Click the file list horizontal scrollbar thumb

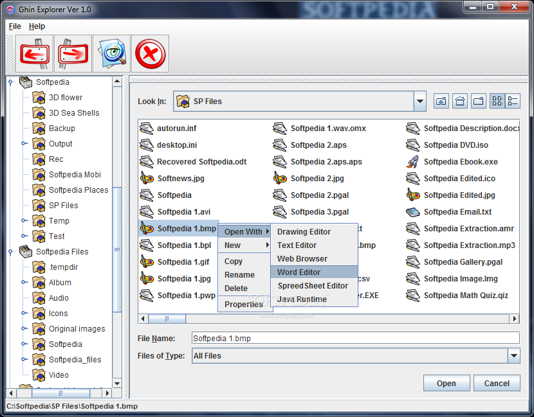pos(167,319)
